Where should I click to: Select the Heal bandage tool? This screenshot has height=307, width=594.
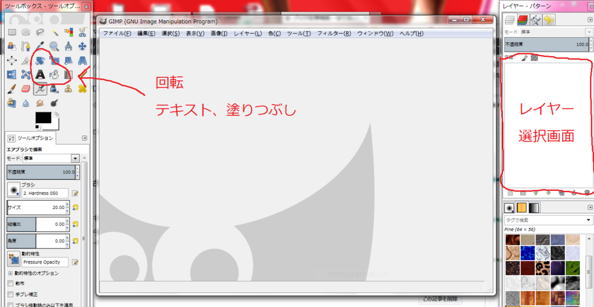coord(82,88)
